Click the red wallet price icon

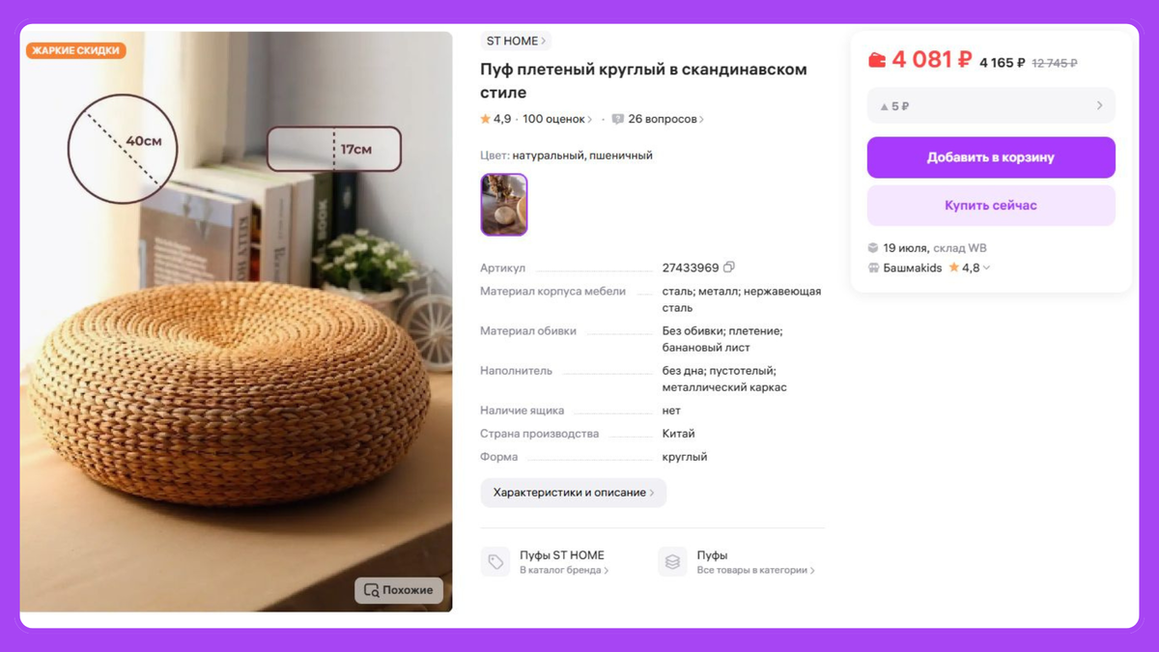[x=877, y=60]
